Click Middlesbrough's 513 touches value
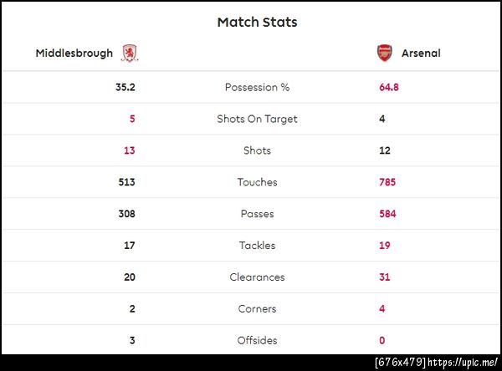 tap(127, 182)
